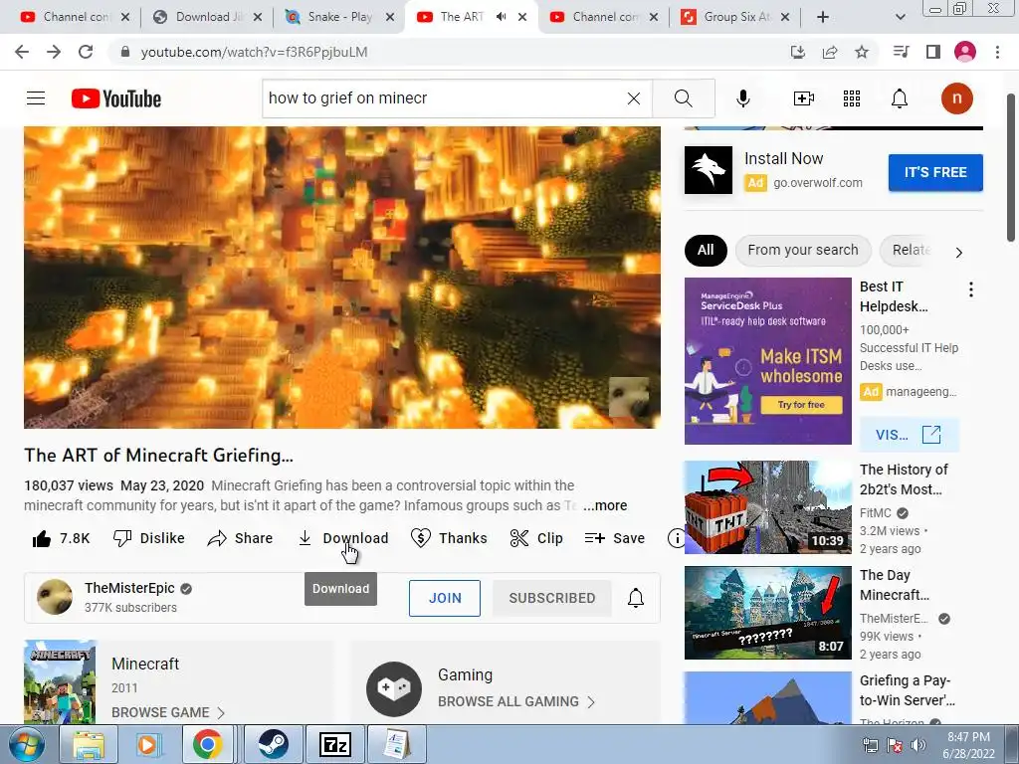Open a new browser tab
The height and width of the screenshot is (764, 1019).
coord(823,17)
